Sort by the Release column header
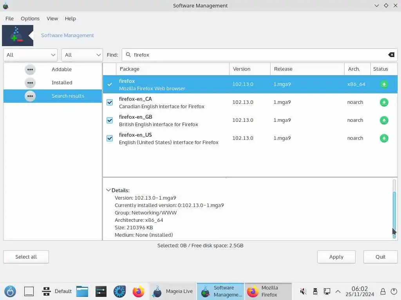 (307, 69)
